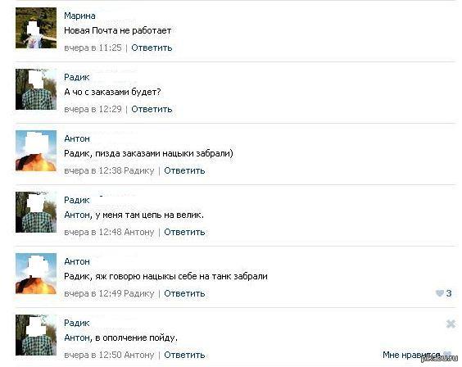Open Антон's name link on the tank comment

77,261
